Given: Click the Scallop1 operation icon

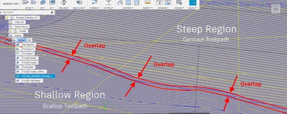Looking at the screenshot, I should point(18,54).
